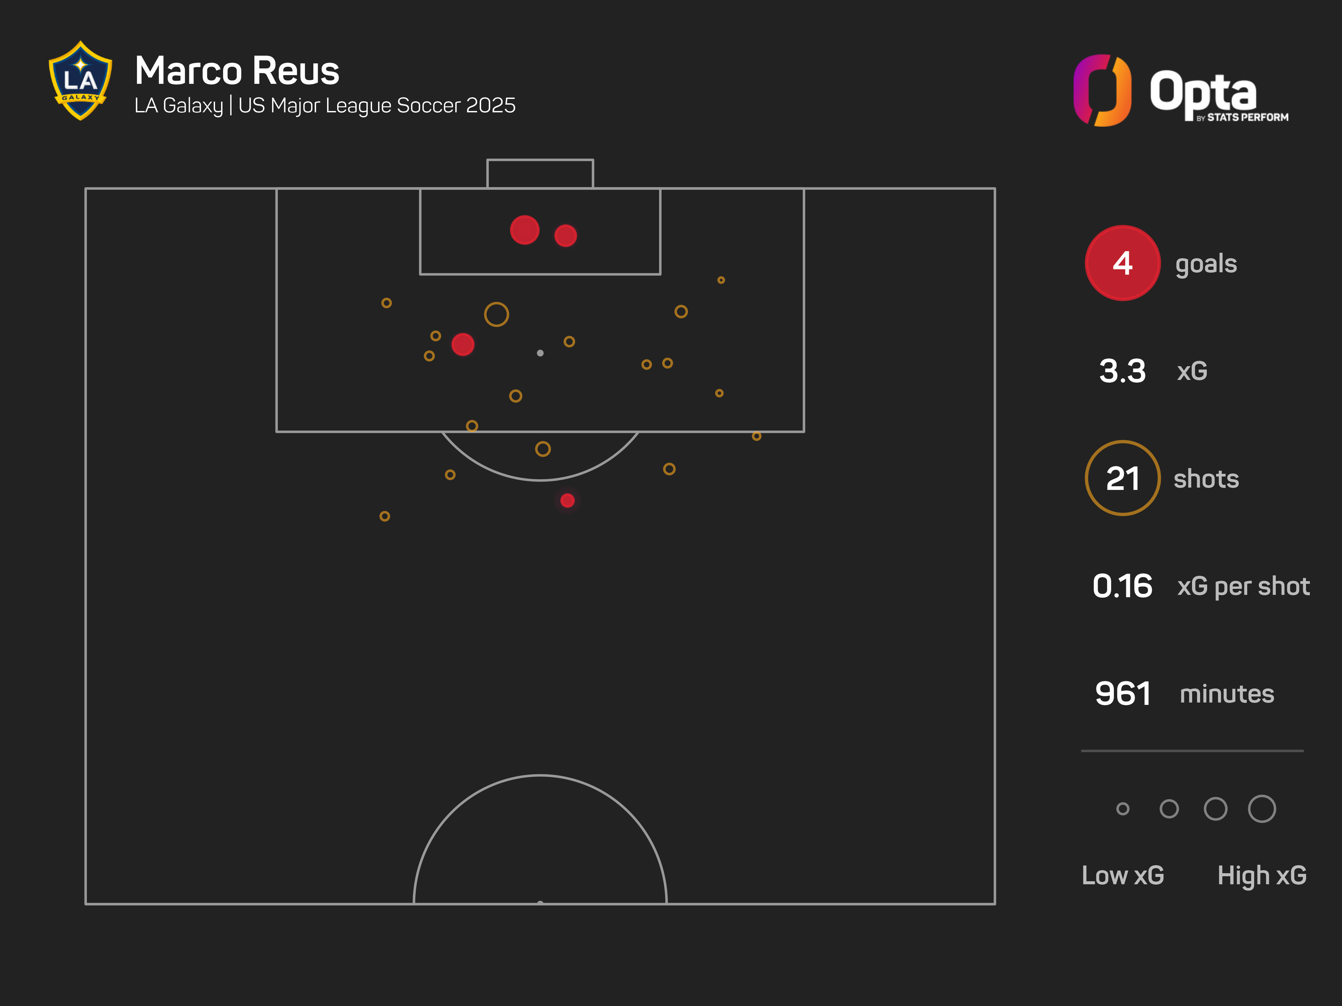The image size is (1342, 1006).
Task: Click the High xG legend label
Action: (x=1261, y=875)
